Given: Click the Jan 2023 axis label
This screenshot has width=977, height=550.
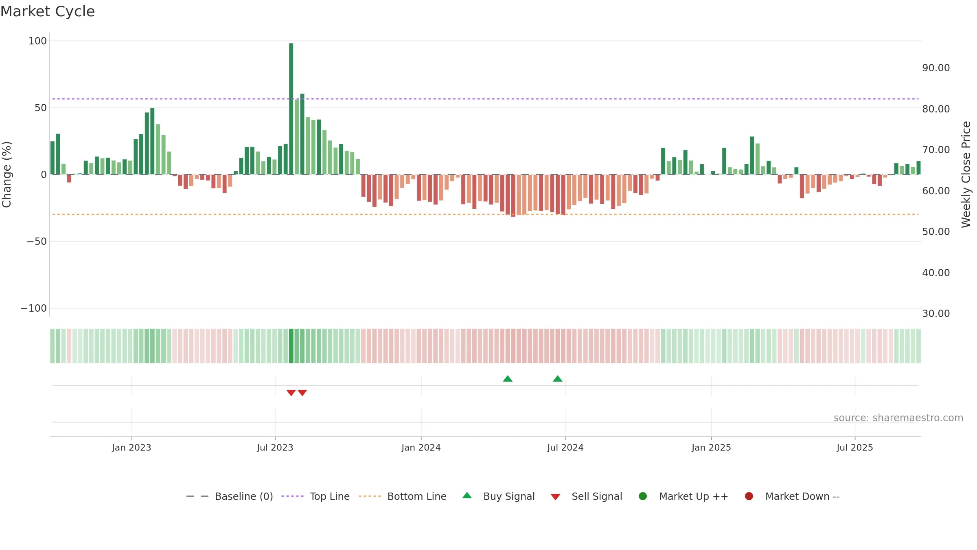Looking at the screenshot, I should point(131,448).
